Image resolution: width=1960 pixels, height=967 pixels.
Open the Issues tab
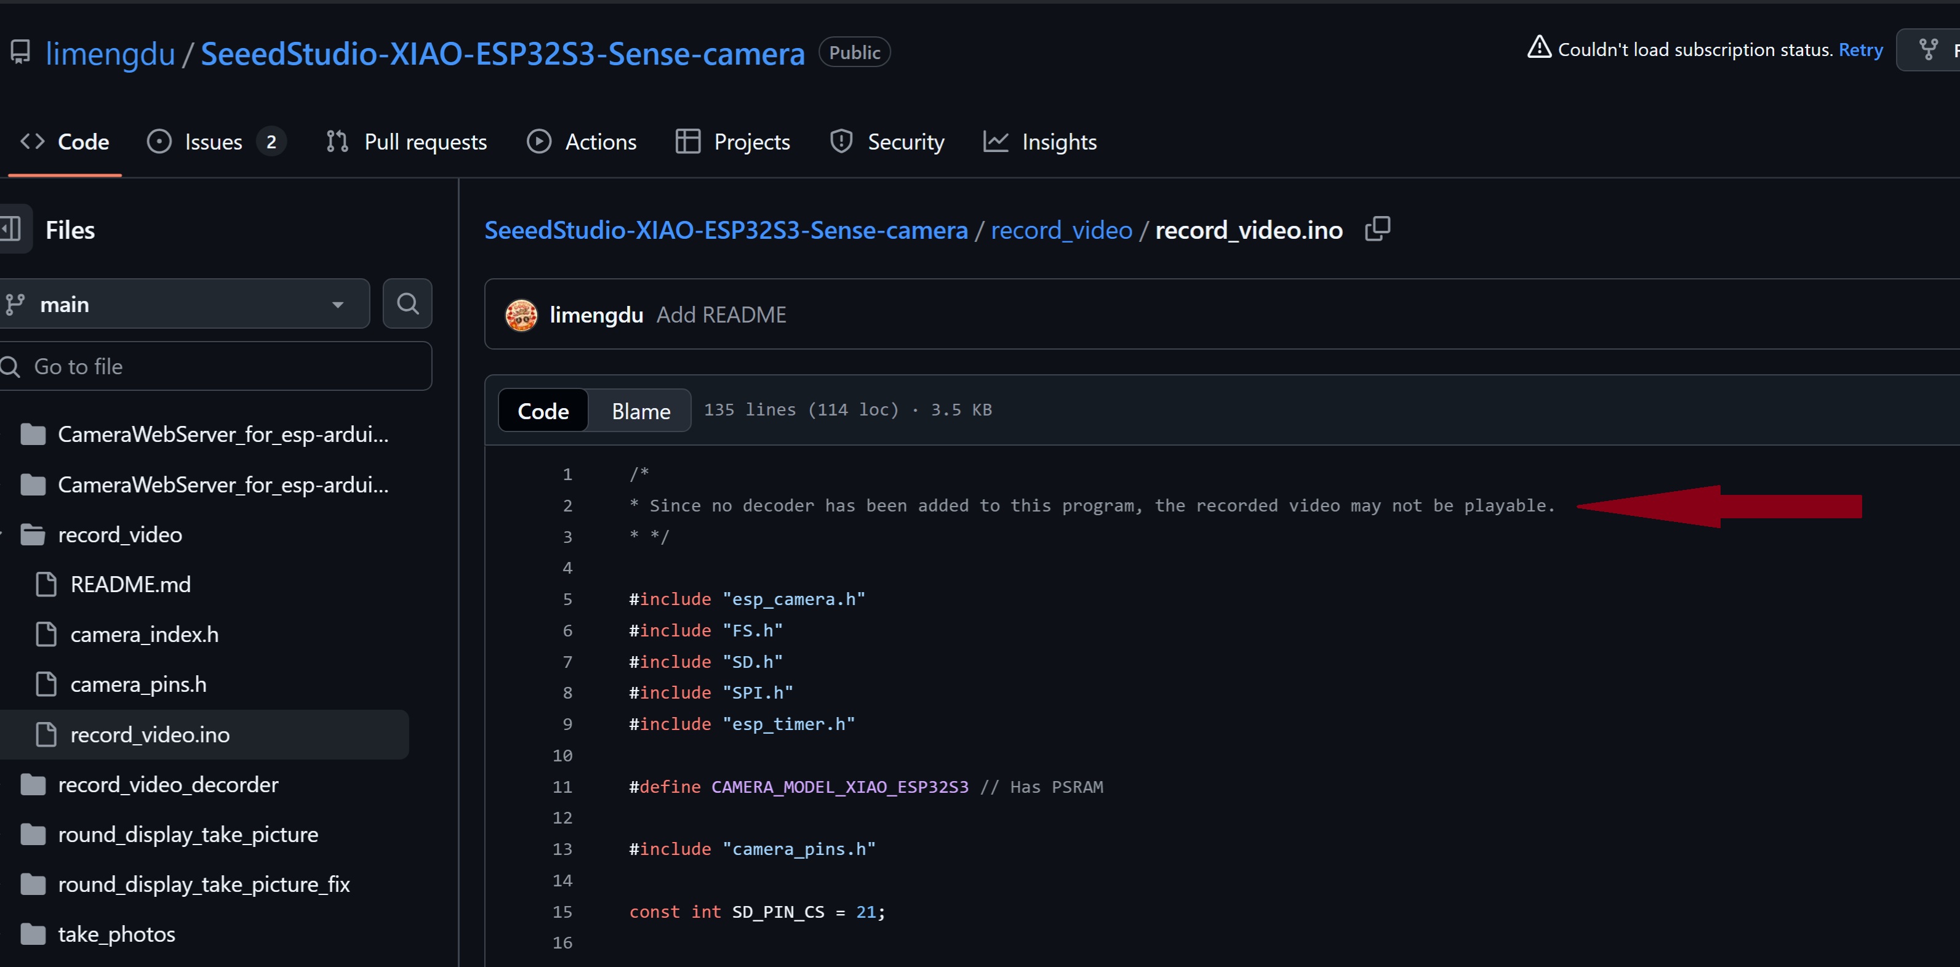[x=213, y=142]
